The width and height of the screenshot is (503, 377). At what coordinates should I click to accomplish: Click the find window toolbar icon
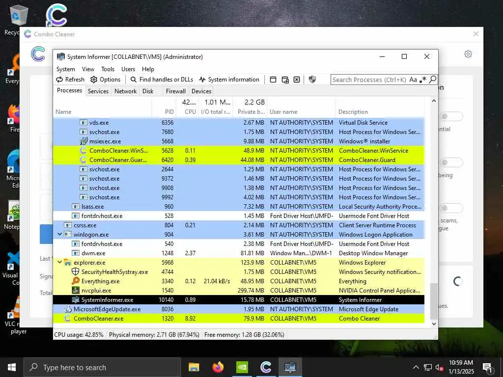(273, 80)
